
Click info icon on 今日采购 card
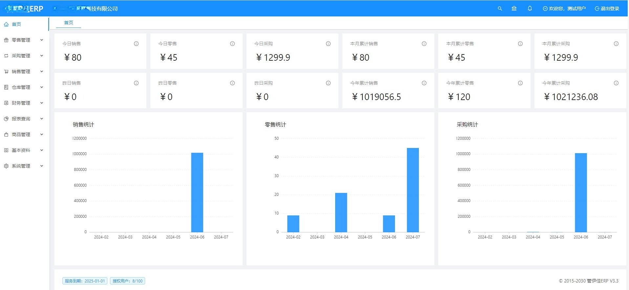(x=328, y=44)
